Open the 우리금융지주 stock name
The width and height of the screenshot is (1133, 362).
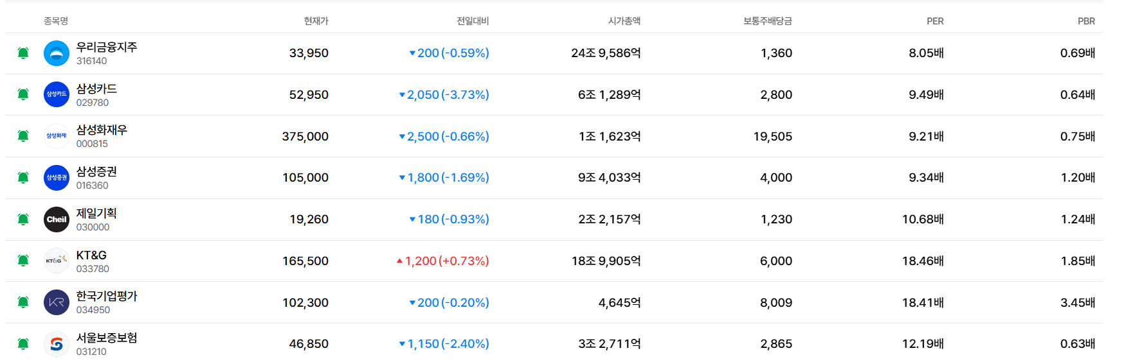[x=107, y=47]
